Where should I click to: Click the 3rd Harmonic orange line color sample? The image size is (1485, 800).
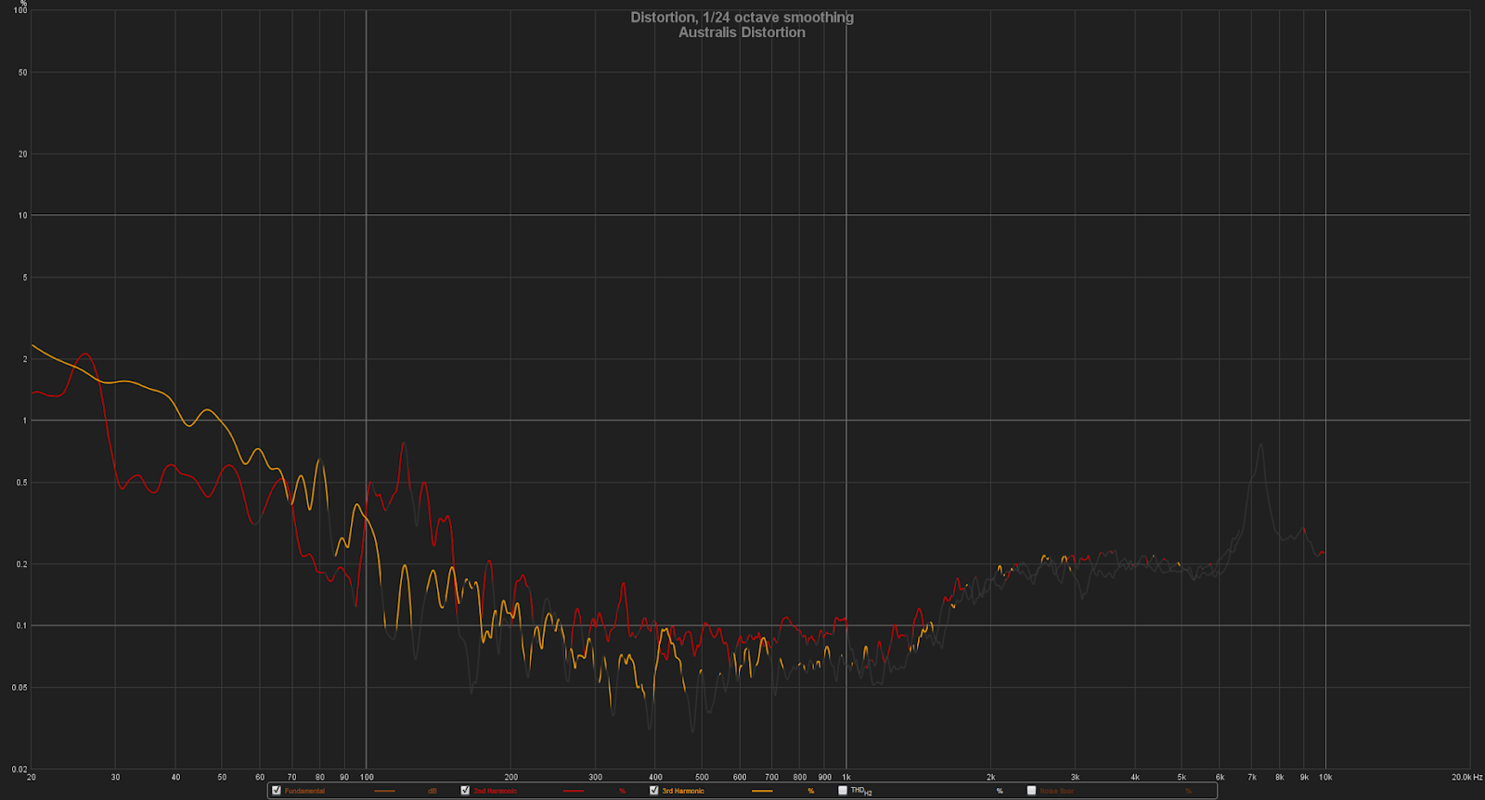(762, 791)
